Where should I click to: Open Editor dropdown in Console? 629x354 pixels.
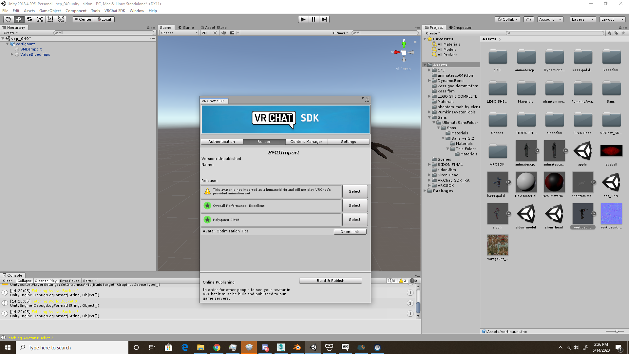coord(89,281)
